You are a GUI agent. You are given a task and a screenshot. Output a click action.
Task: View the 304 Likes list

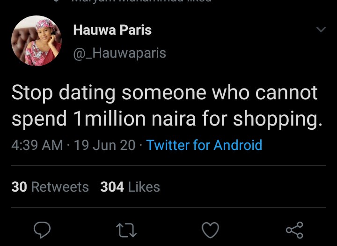pyautogui.click(x=130, y=187)
